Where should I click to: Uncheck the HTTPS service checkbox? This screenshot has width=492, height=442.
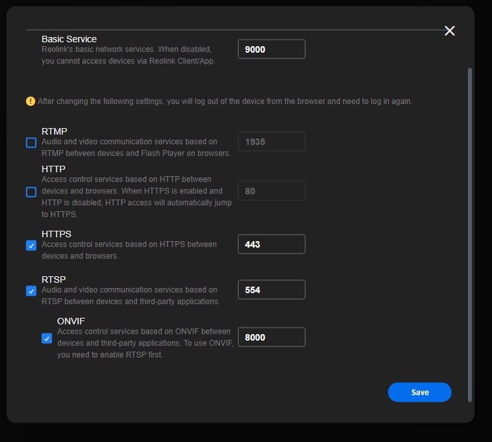pos(31,245)
